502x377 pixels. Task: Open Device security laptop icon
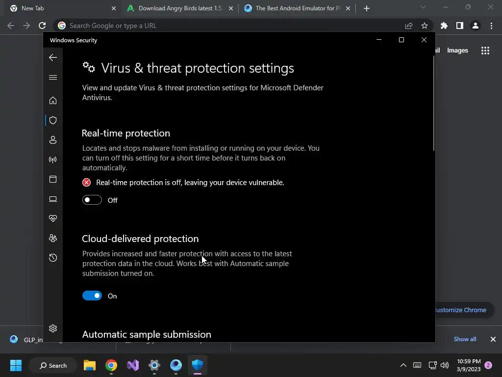coord(53,199)
